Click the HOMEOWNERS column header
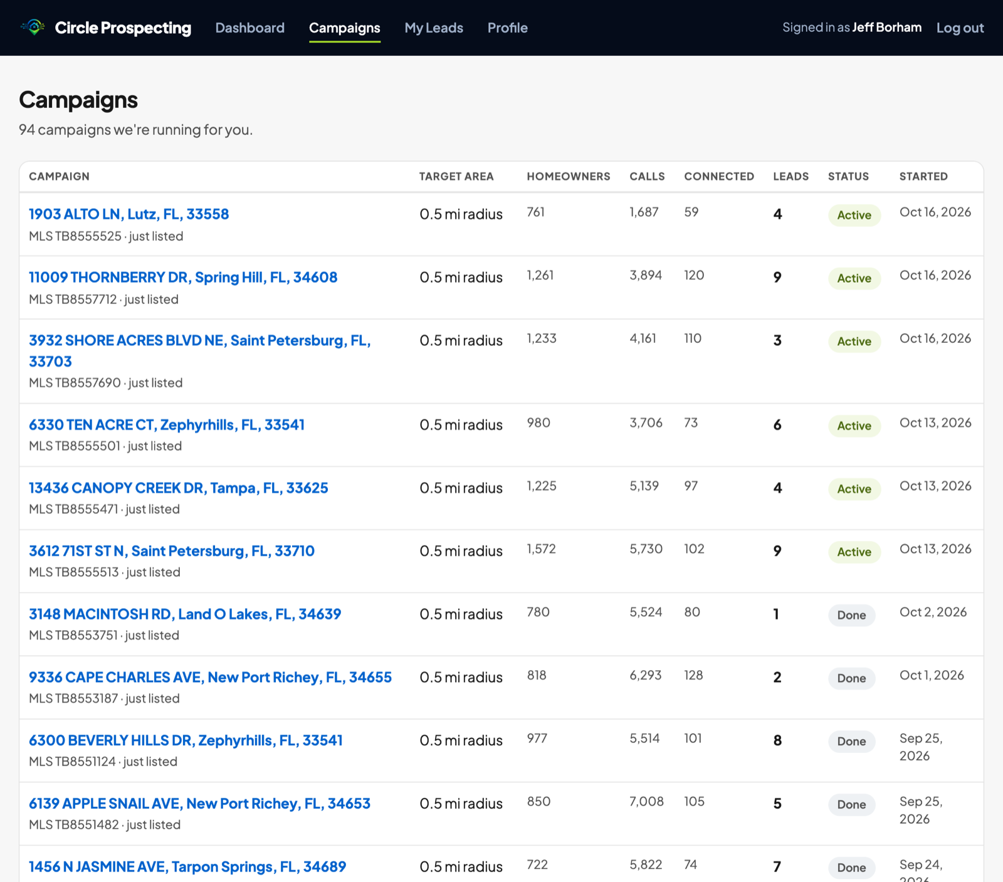The height and width of the screenshot is (882, 1003). (x=568, y=176)
